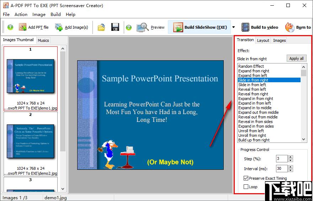Switch to the Transition tab
The height and width of the screenshot is (201, 313).
click(x=245, y=40)
